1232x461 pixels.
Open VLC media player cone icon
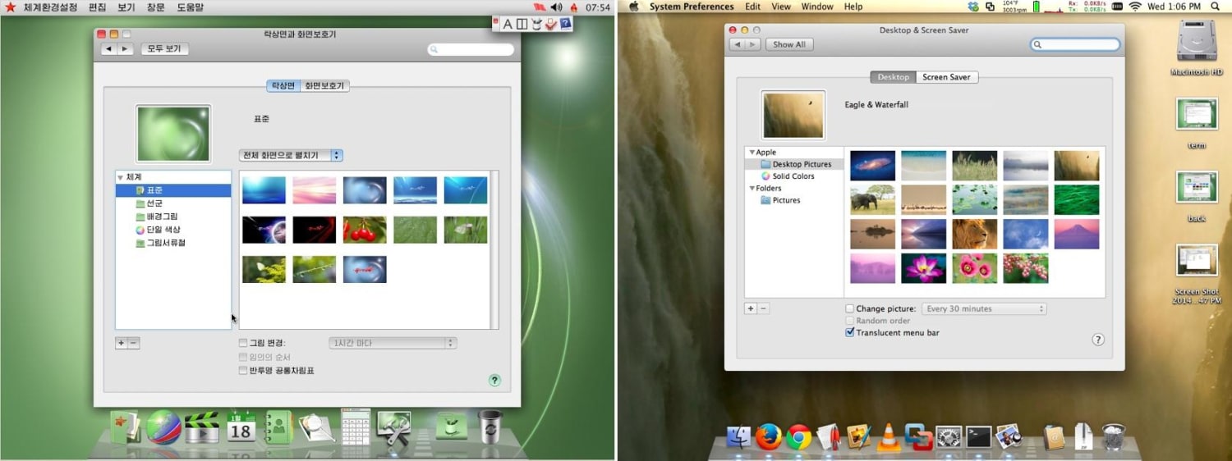(x=888, y=436)
